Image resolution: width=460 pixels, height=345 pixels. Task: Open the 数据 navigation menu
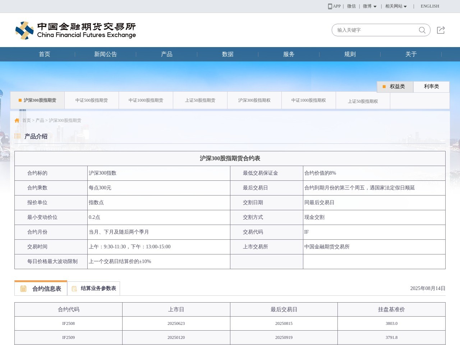click(228, 54)
